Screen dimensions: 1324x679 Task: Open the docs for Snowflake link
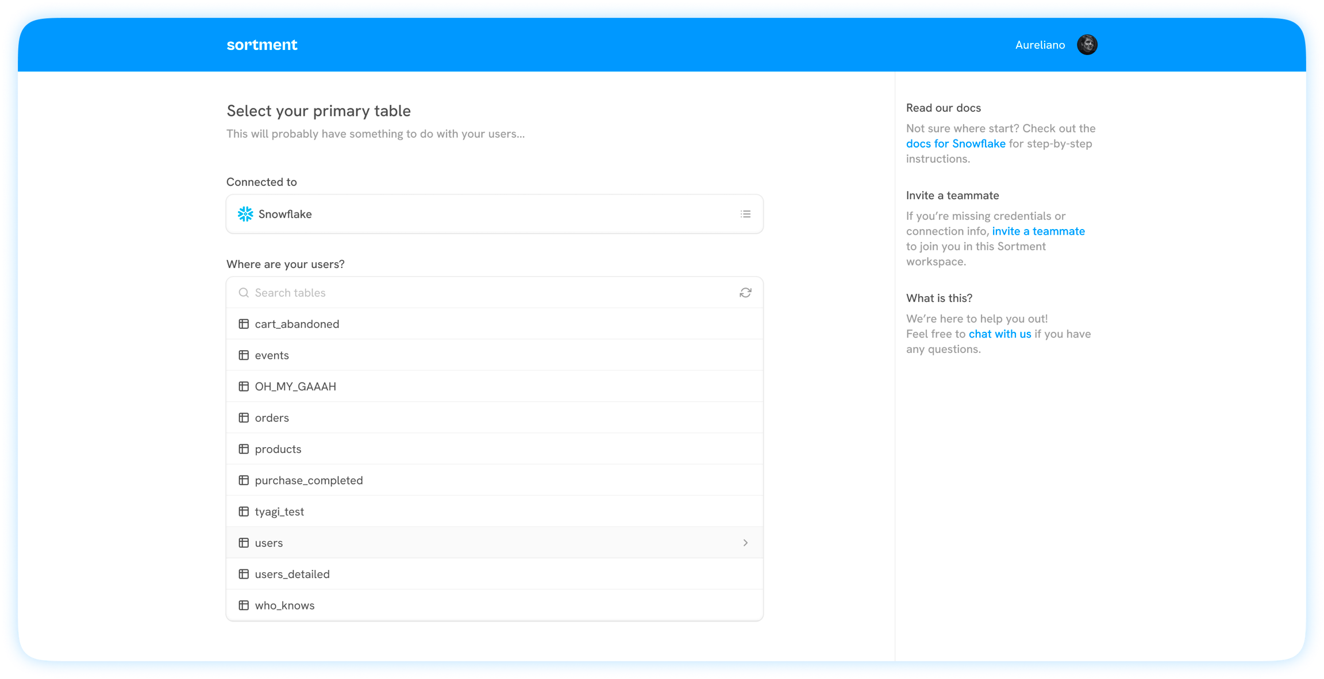[956, 143]
